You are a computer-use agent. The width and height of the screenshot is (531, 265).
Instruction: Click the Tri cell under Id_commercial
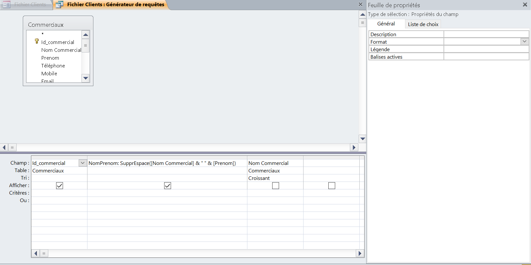(x=59, y=178)
